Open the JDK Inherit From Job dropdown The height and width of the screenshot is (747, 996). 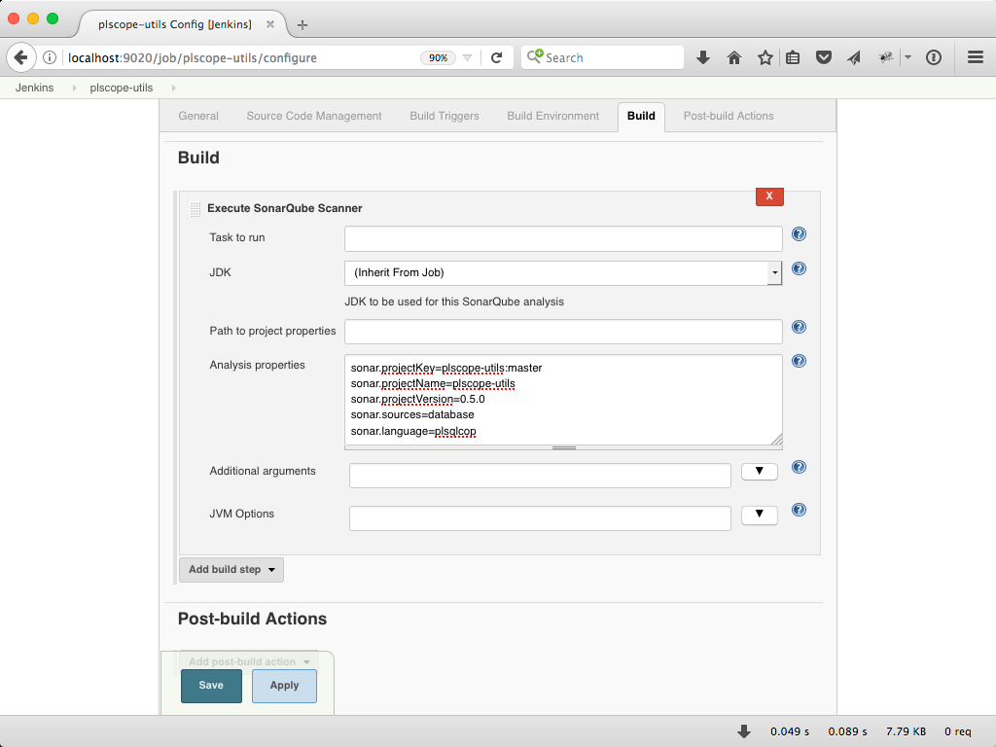click(x=563, y=273)
